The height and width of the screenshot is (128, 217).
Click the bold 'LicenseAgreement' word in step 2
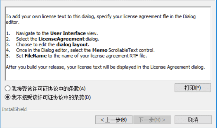[61, 39]
